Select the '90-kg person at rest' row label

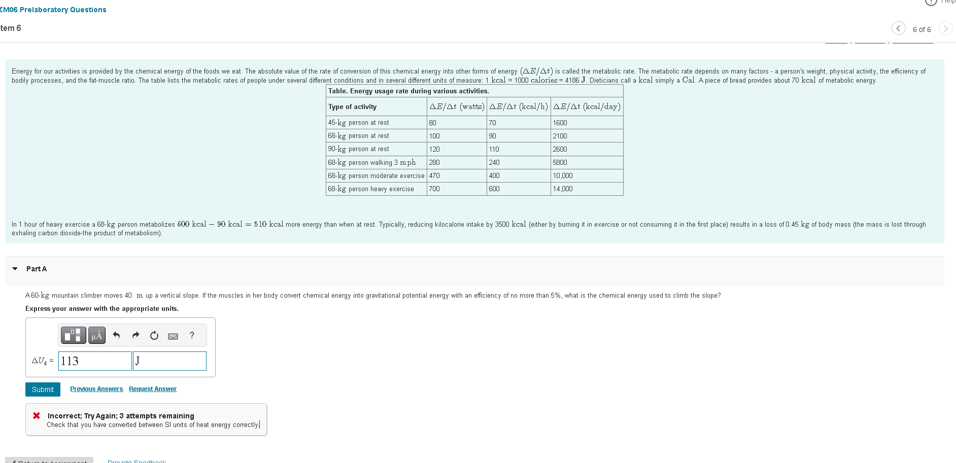358,149
